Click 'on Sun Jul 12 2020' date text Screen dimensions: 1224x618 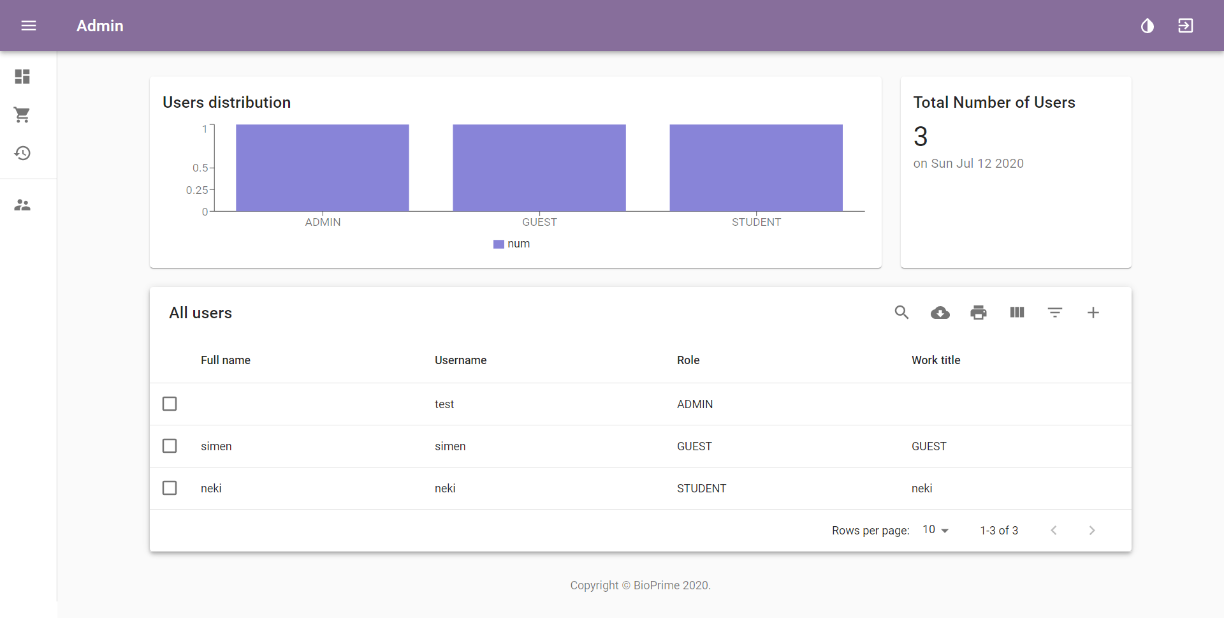tap(968, 163)
